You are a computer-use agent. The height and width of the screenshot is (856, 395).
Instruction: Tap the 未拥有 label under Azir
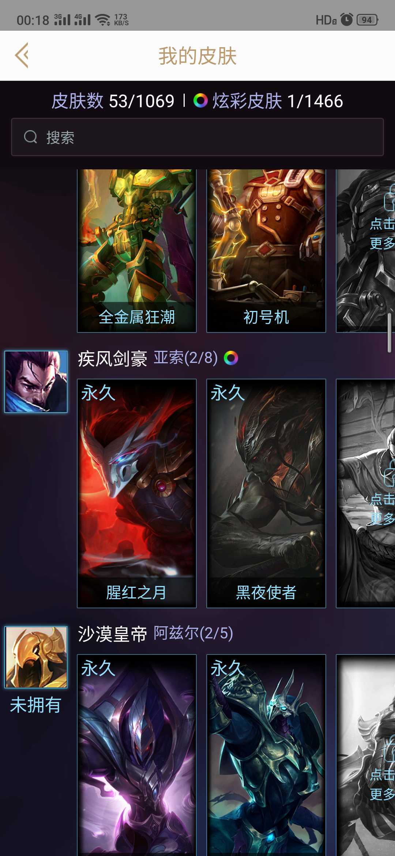click(x=35, y=705)
